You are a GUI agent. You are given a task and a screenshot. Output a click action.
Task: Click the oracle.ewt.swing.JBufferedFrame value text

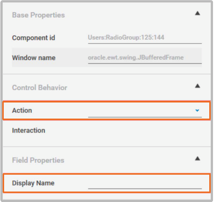[136, 58]
